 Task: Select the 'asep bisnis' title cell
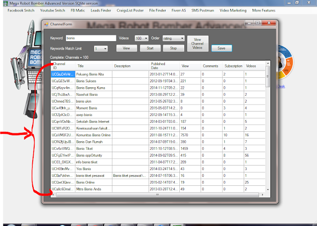(94, 114)
